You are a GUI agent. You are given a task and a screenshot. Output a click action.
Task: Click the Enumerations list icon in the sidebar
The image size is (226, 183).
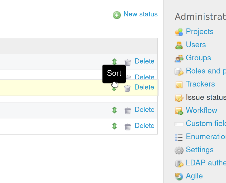(x=179, y=137)
